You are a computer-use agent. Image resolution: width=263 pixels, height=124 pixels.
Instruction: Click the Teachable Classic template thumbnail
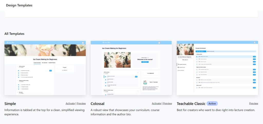217,68
